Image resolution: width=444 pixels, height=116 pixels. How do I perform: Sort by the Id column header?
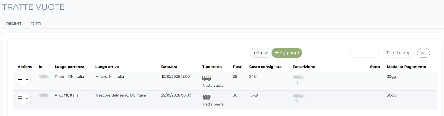tap(41, 67)
